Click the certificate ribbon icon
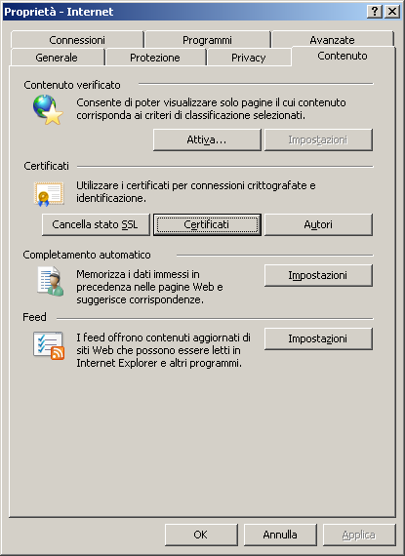The width and height of the screenshot is (405, 556). coord(49,193)
